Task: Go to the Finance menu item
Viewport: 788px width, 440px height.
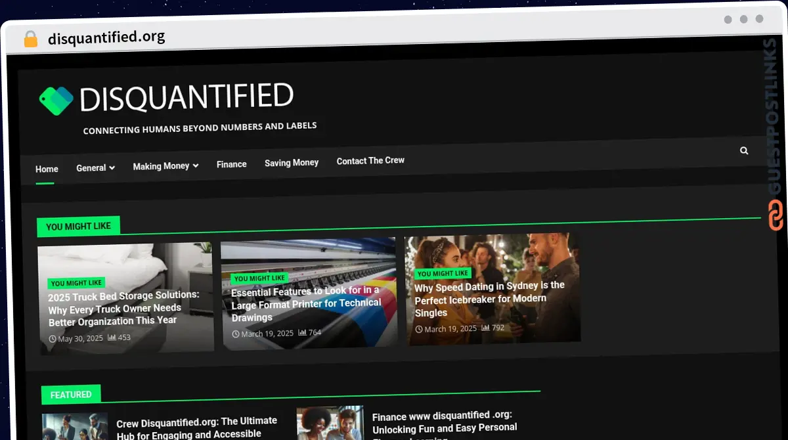Action: tap(232, 164)
